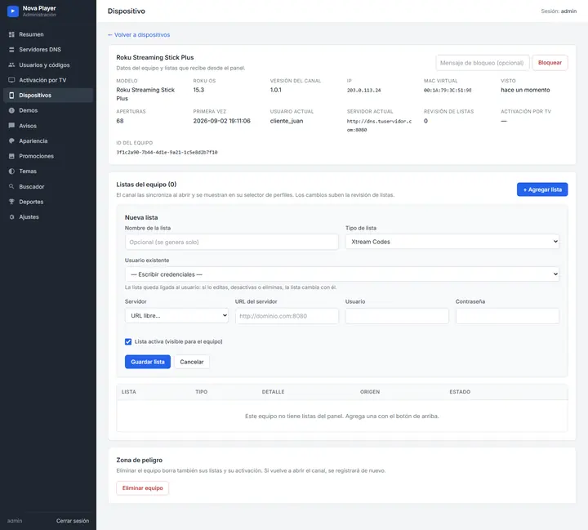Click the Eliminar equipo button
Screen dimensions: 588x530
142,488
